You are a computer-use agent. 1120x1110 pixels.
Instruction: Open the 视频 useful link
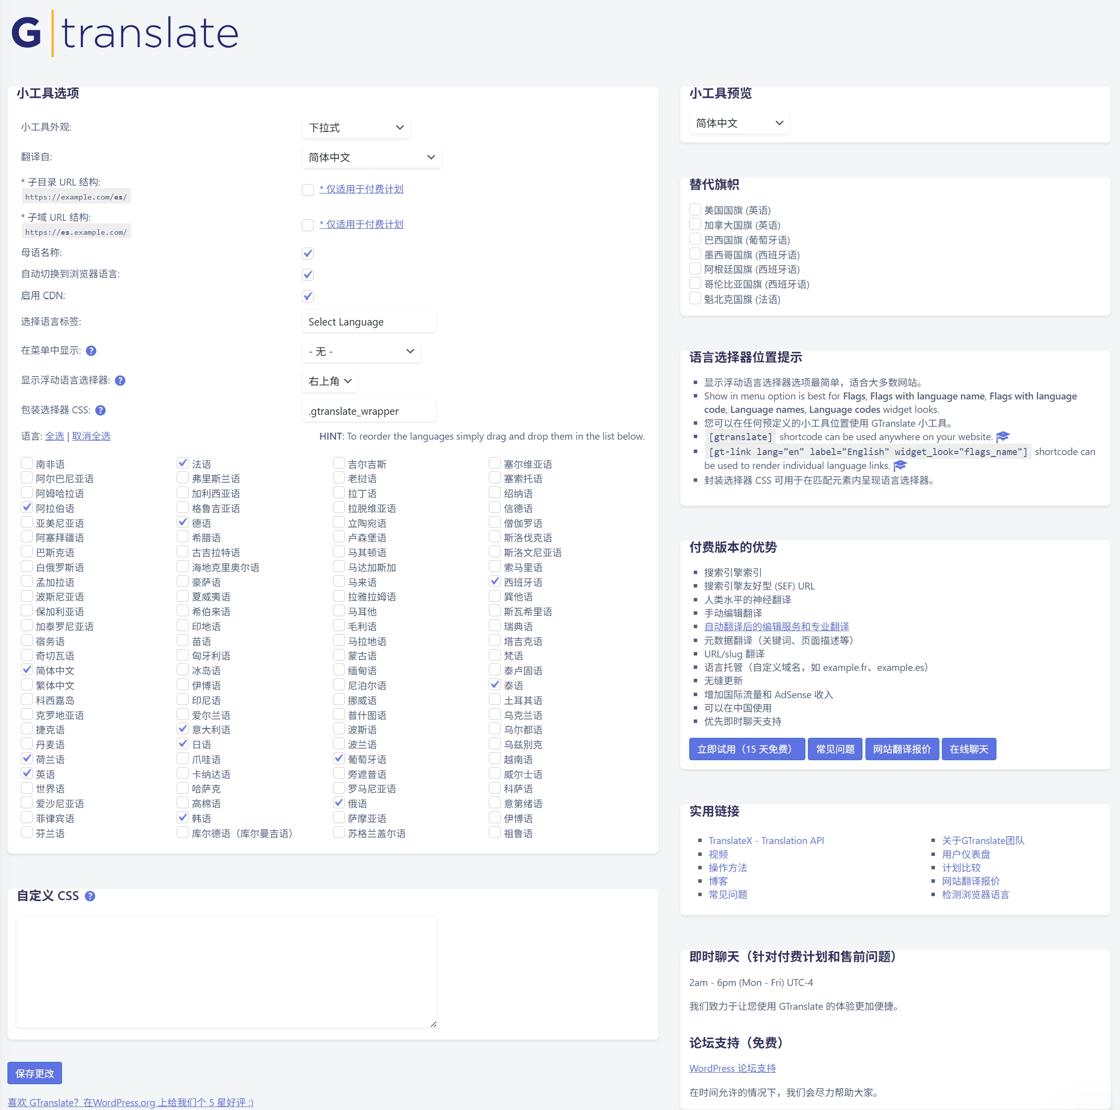pyautogui.click(x=718, y=854)
